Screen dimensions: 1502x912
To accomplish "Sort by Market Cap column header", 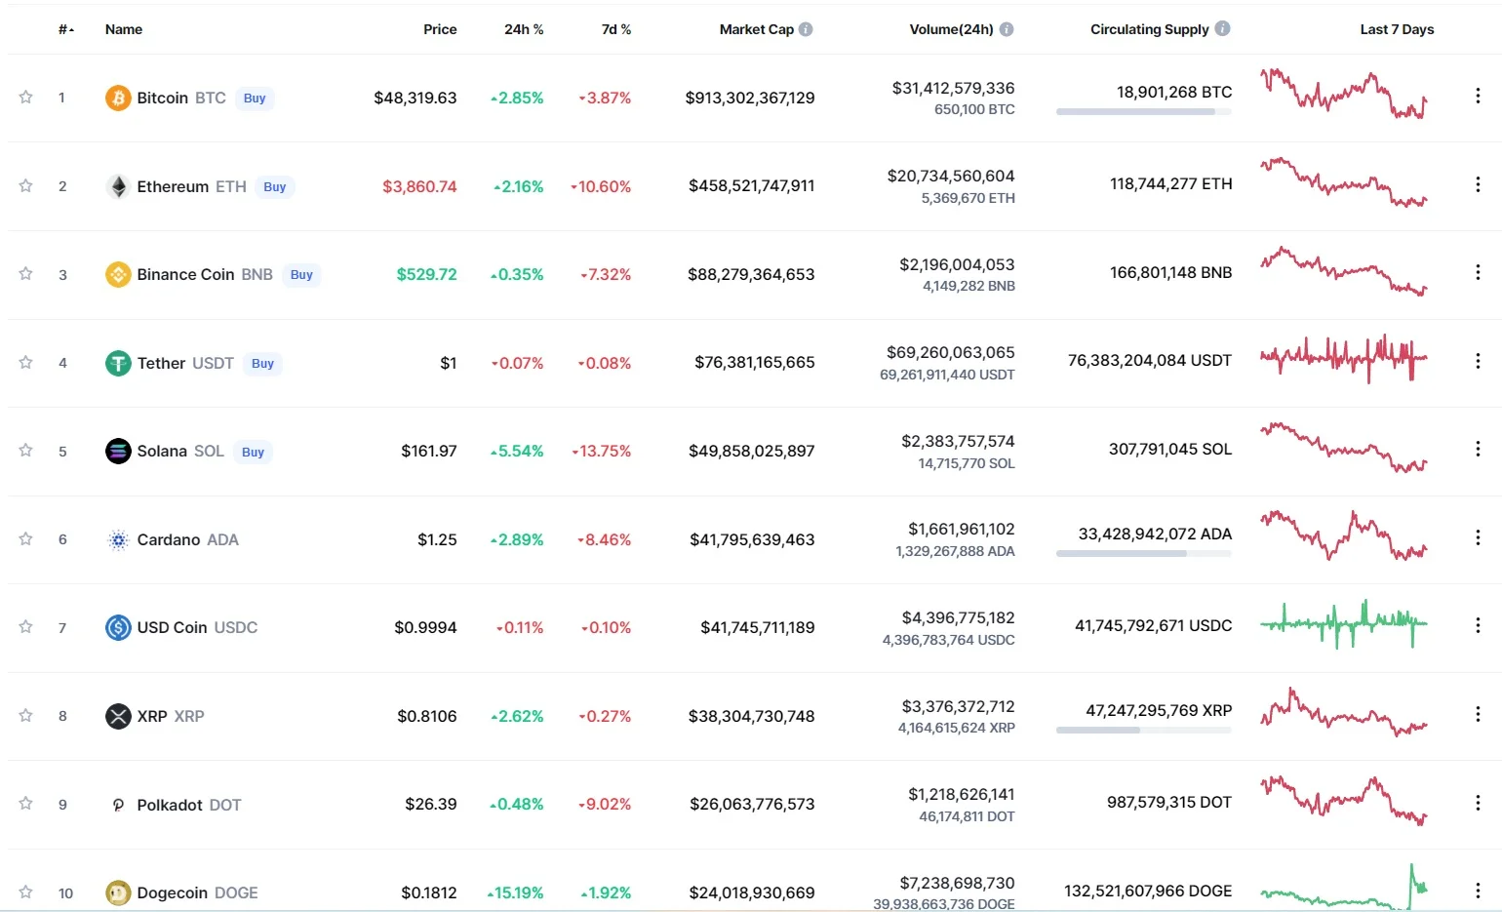I will 757,29.
